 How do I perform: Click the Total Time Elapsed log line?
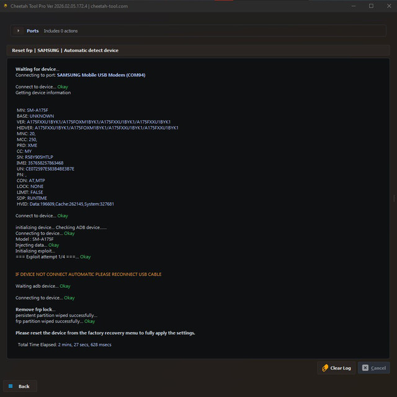(x=65, y=345)
